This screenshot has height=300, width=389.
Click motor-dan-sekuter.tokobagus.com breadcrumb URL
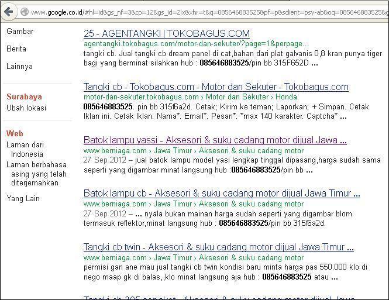[190, 96]
